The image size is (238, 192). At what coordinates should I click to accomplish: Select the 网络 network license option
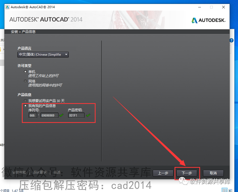click(x=25, y=81)
